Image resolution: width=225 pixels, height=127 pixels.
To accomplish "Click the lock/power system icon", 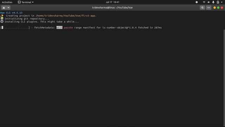I will tap(218, 2).
